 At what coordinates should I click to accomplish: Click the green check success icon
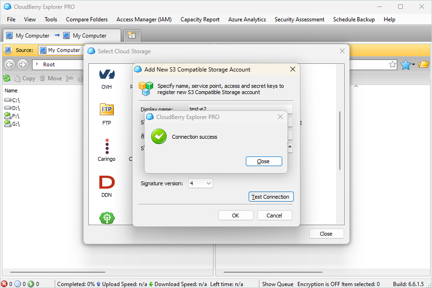(x=159, y=136)
